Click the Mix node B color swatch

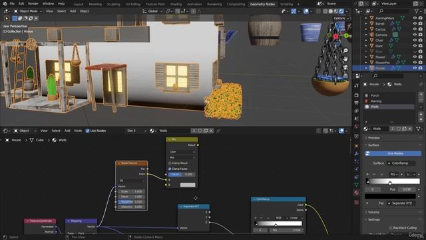tap(188, 185)
